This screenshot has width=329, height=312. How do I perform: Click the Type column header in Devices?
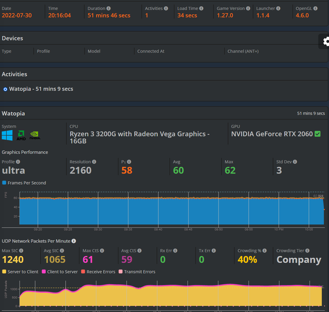pos(7,51)
